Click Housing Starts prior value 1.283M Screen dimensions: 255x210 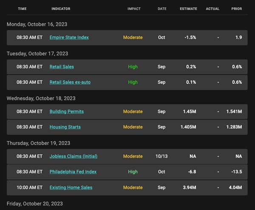coord(234,127)
